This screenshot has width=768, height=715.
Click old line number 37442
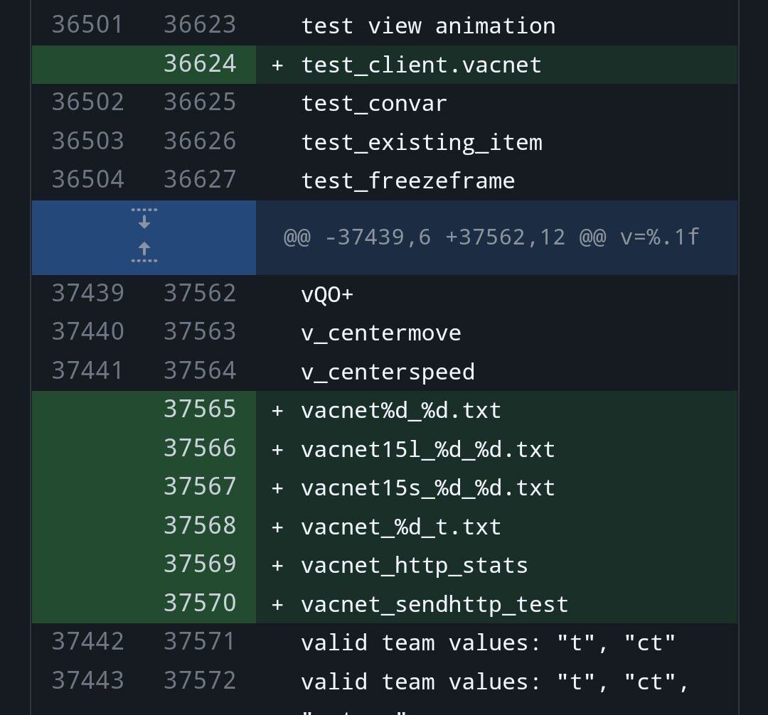87,642
